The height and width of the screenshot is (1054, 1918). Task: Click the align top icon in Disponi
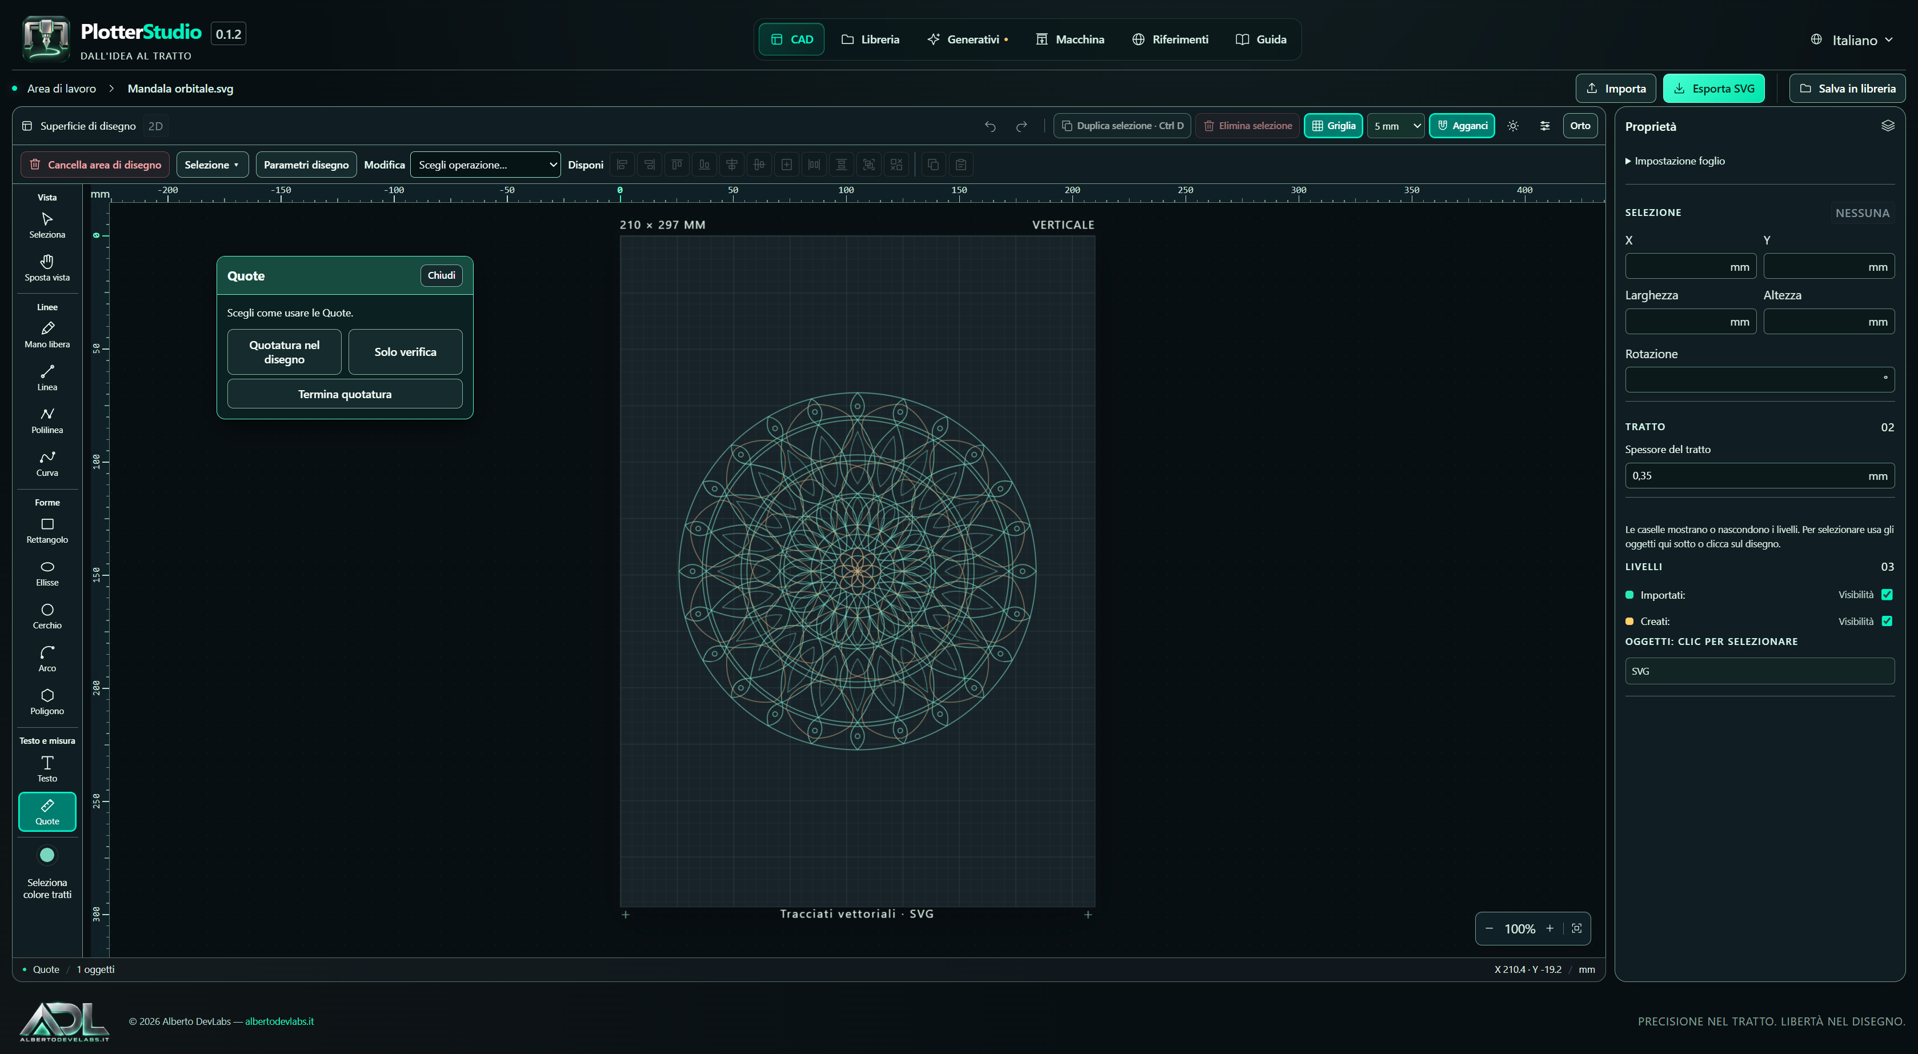[677, 165]
